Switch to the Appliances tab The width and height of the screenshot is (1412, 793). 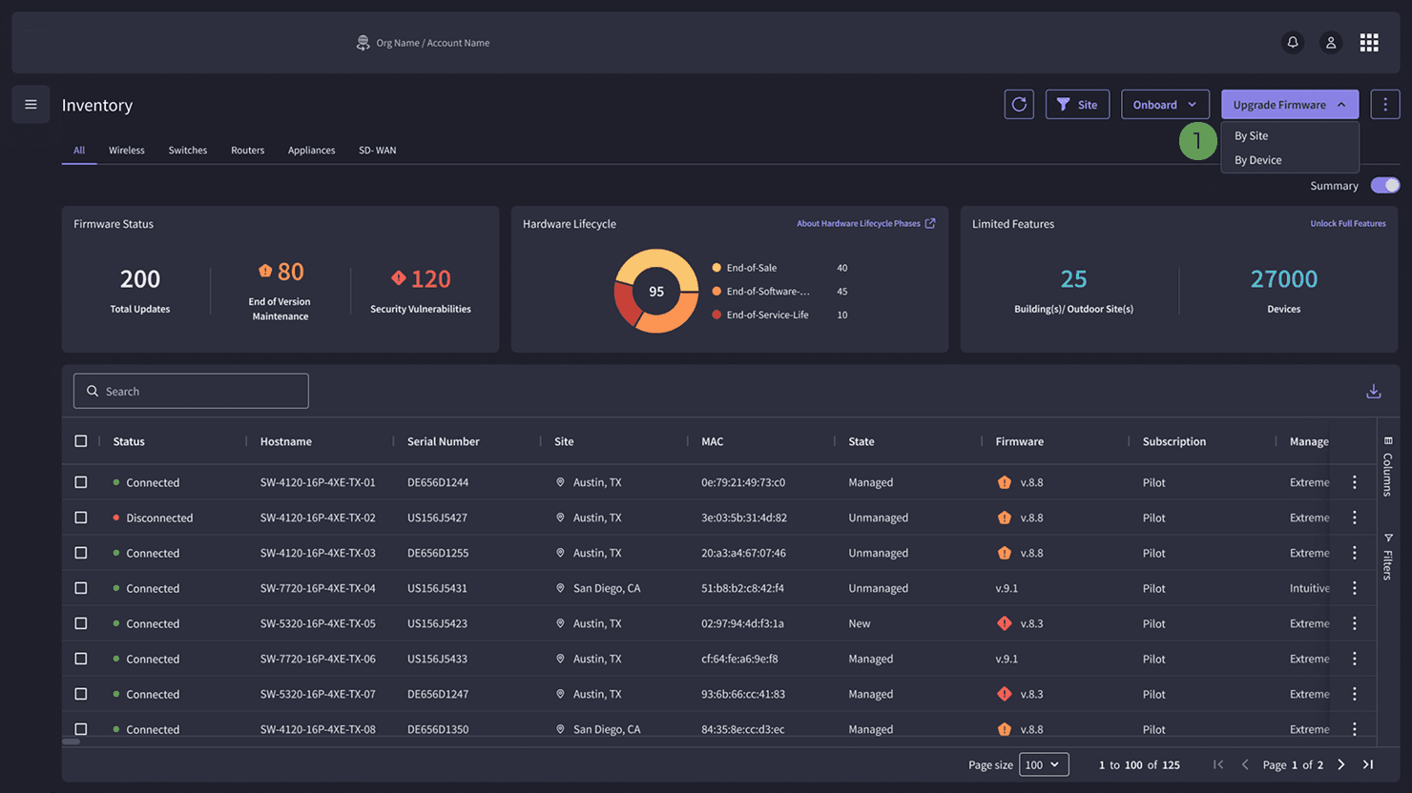tap(312, 150)
